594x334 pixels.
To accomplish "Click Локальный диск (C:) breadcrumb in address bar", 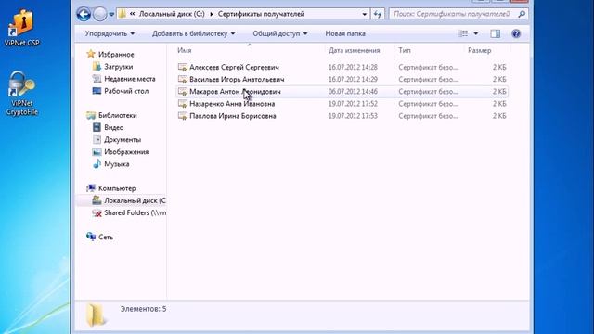I will [x=172, y=14].
